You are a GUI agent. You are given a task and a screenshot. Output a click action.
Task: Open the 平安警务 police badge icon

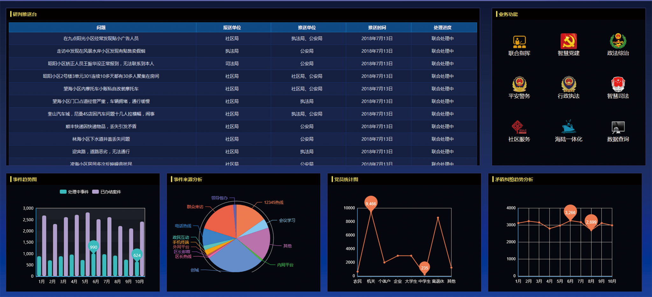(519, 84)
